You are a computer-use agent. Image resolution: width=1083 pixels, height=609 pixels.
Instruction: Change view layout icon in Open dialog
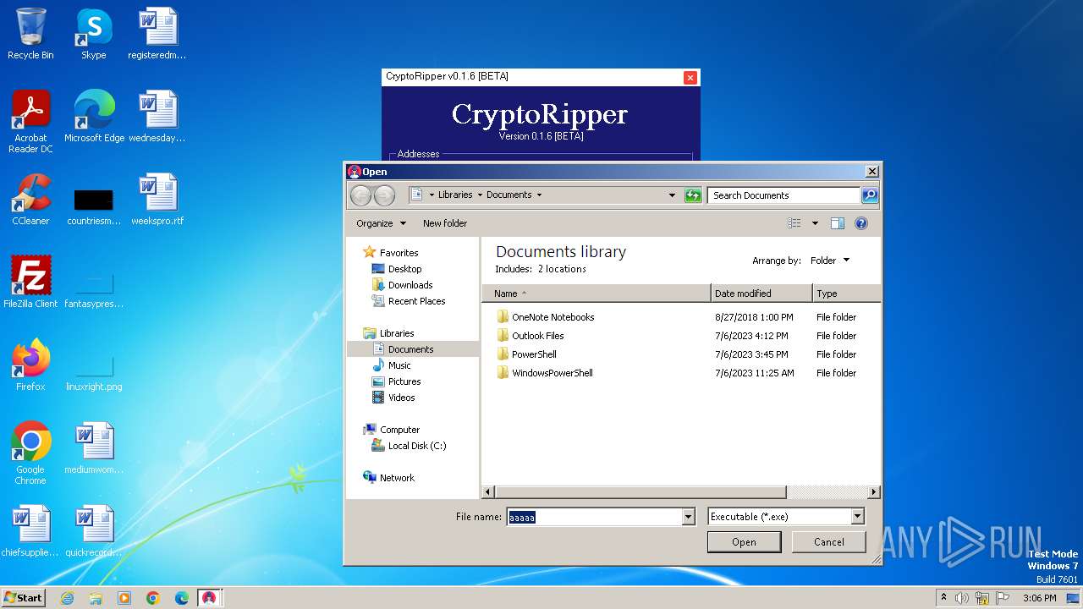click(x=794, y=223)
